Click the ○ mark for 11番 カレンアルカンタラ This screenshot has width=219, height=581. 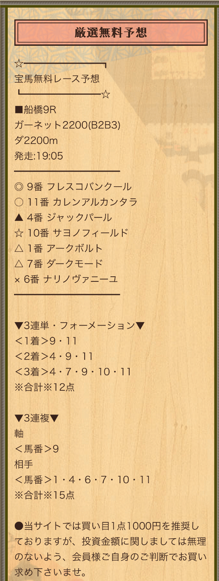(x=19, y=202)
